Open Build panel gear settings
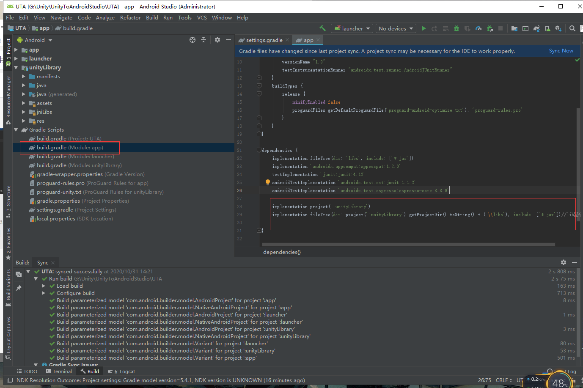The width and height of the screenshot is (583, 388). 564,262
